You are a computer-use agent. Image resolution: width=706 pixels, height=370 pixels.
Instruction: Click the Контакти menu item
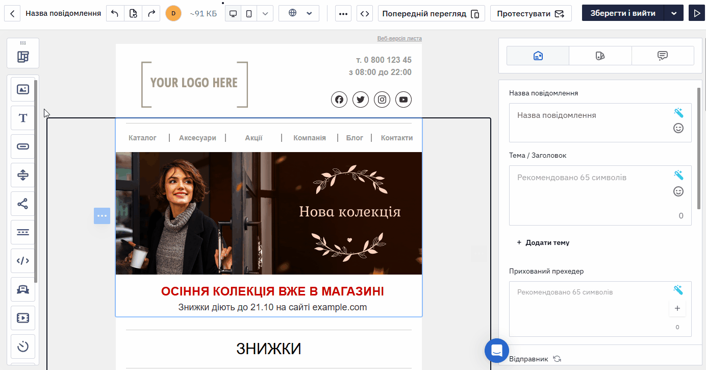(397, 138)
